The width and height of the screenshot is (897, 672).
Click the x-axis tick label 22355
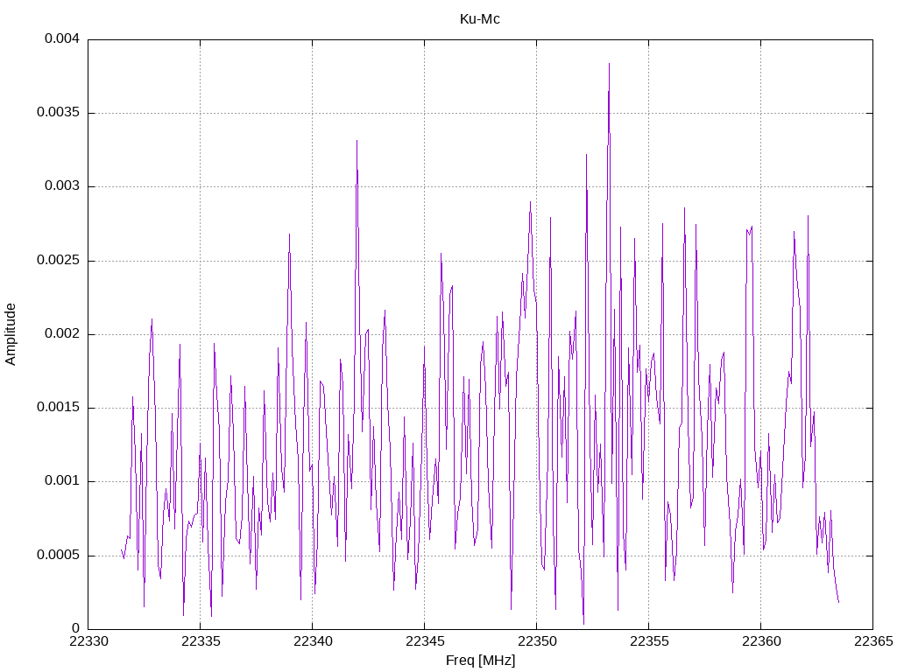[x=649, y=641]
